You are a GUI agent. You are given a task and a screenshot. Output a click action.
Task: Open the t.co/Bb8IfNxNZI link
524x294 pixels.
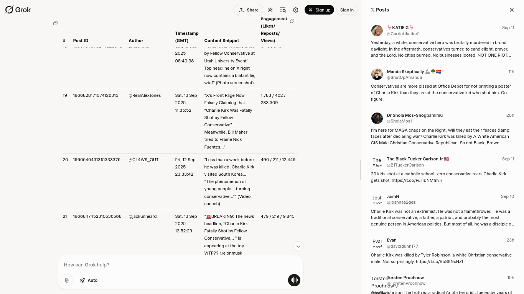coord(439,261)
